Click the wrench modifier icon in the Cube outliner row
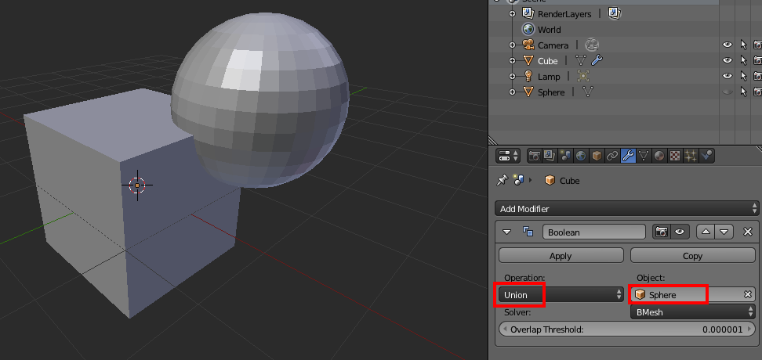Viewport: 762px width, 360px height. click(x=597, y=60)
